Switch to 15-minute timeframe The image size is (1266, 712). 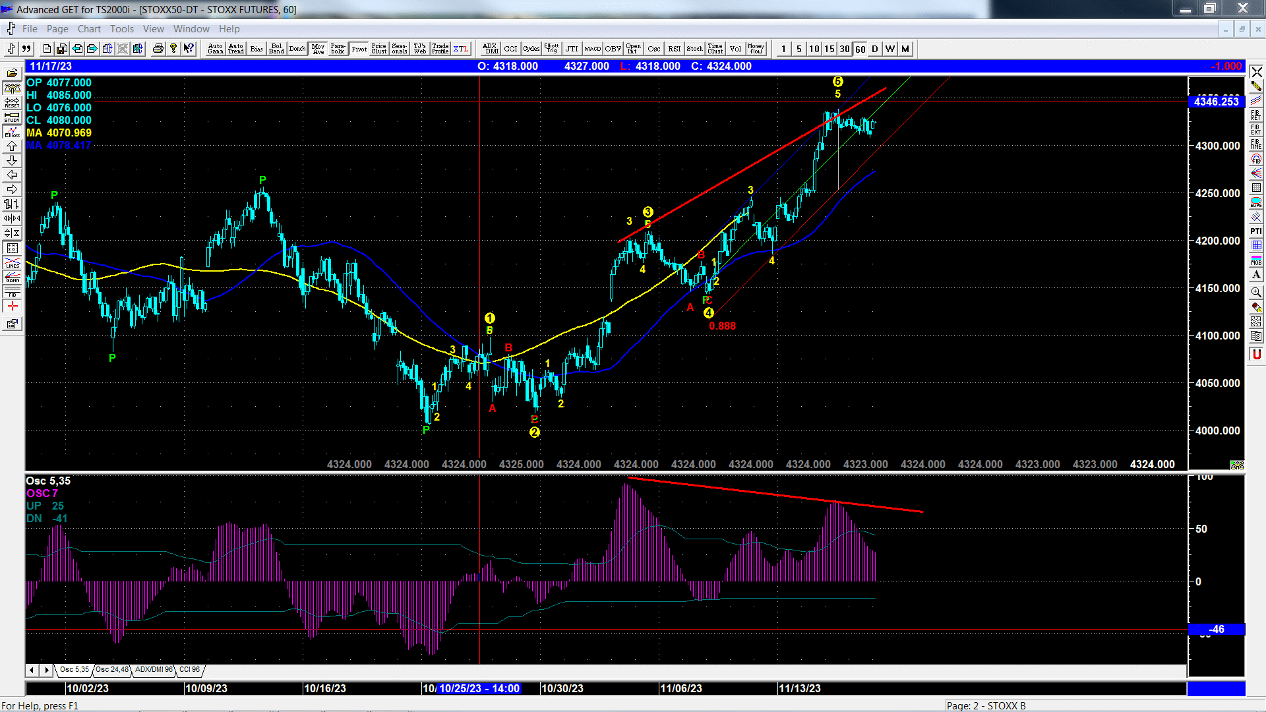pyautogui.click(x=829, y=49)
